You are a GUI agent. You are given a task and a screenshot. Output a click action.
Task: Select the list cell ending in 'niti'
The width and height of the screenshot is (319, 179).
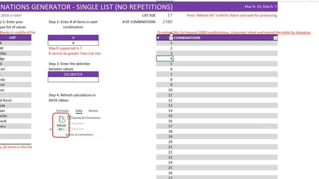click(x=15, y=85)
